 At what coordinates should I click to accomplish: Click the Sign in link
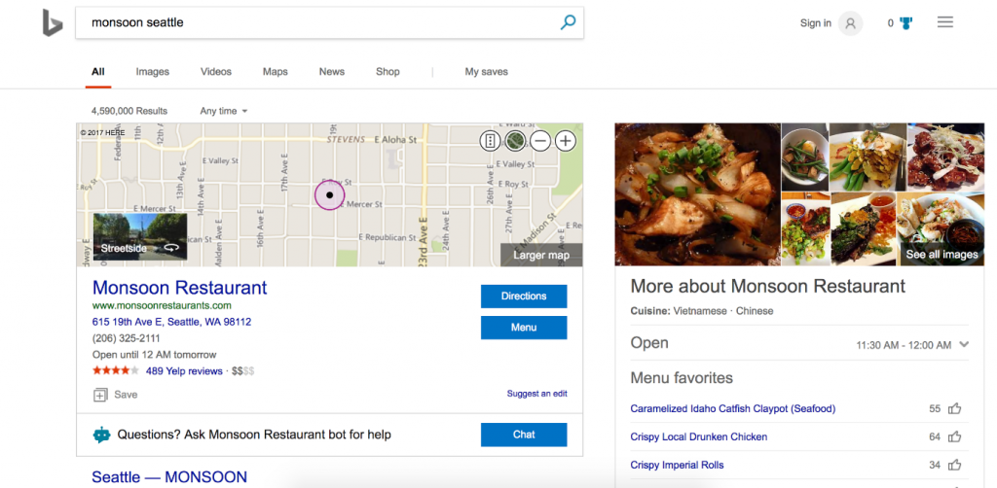click(x=816, y=23)
